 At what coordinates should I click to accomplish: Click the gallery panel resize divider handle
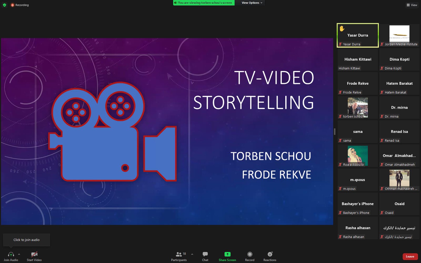pyautogui.click(x=335, y=131)
